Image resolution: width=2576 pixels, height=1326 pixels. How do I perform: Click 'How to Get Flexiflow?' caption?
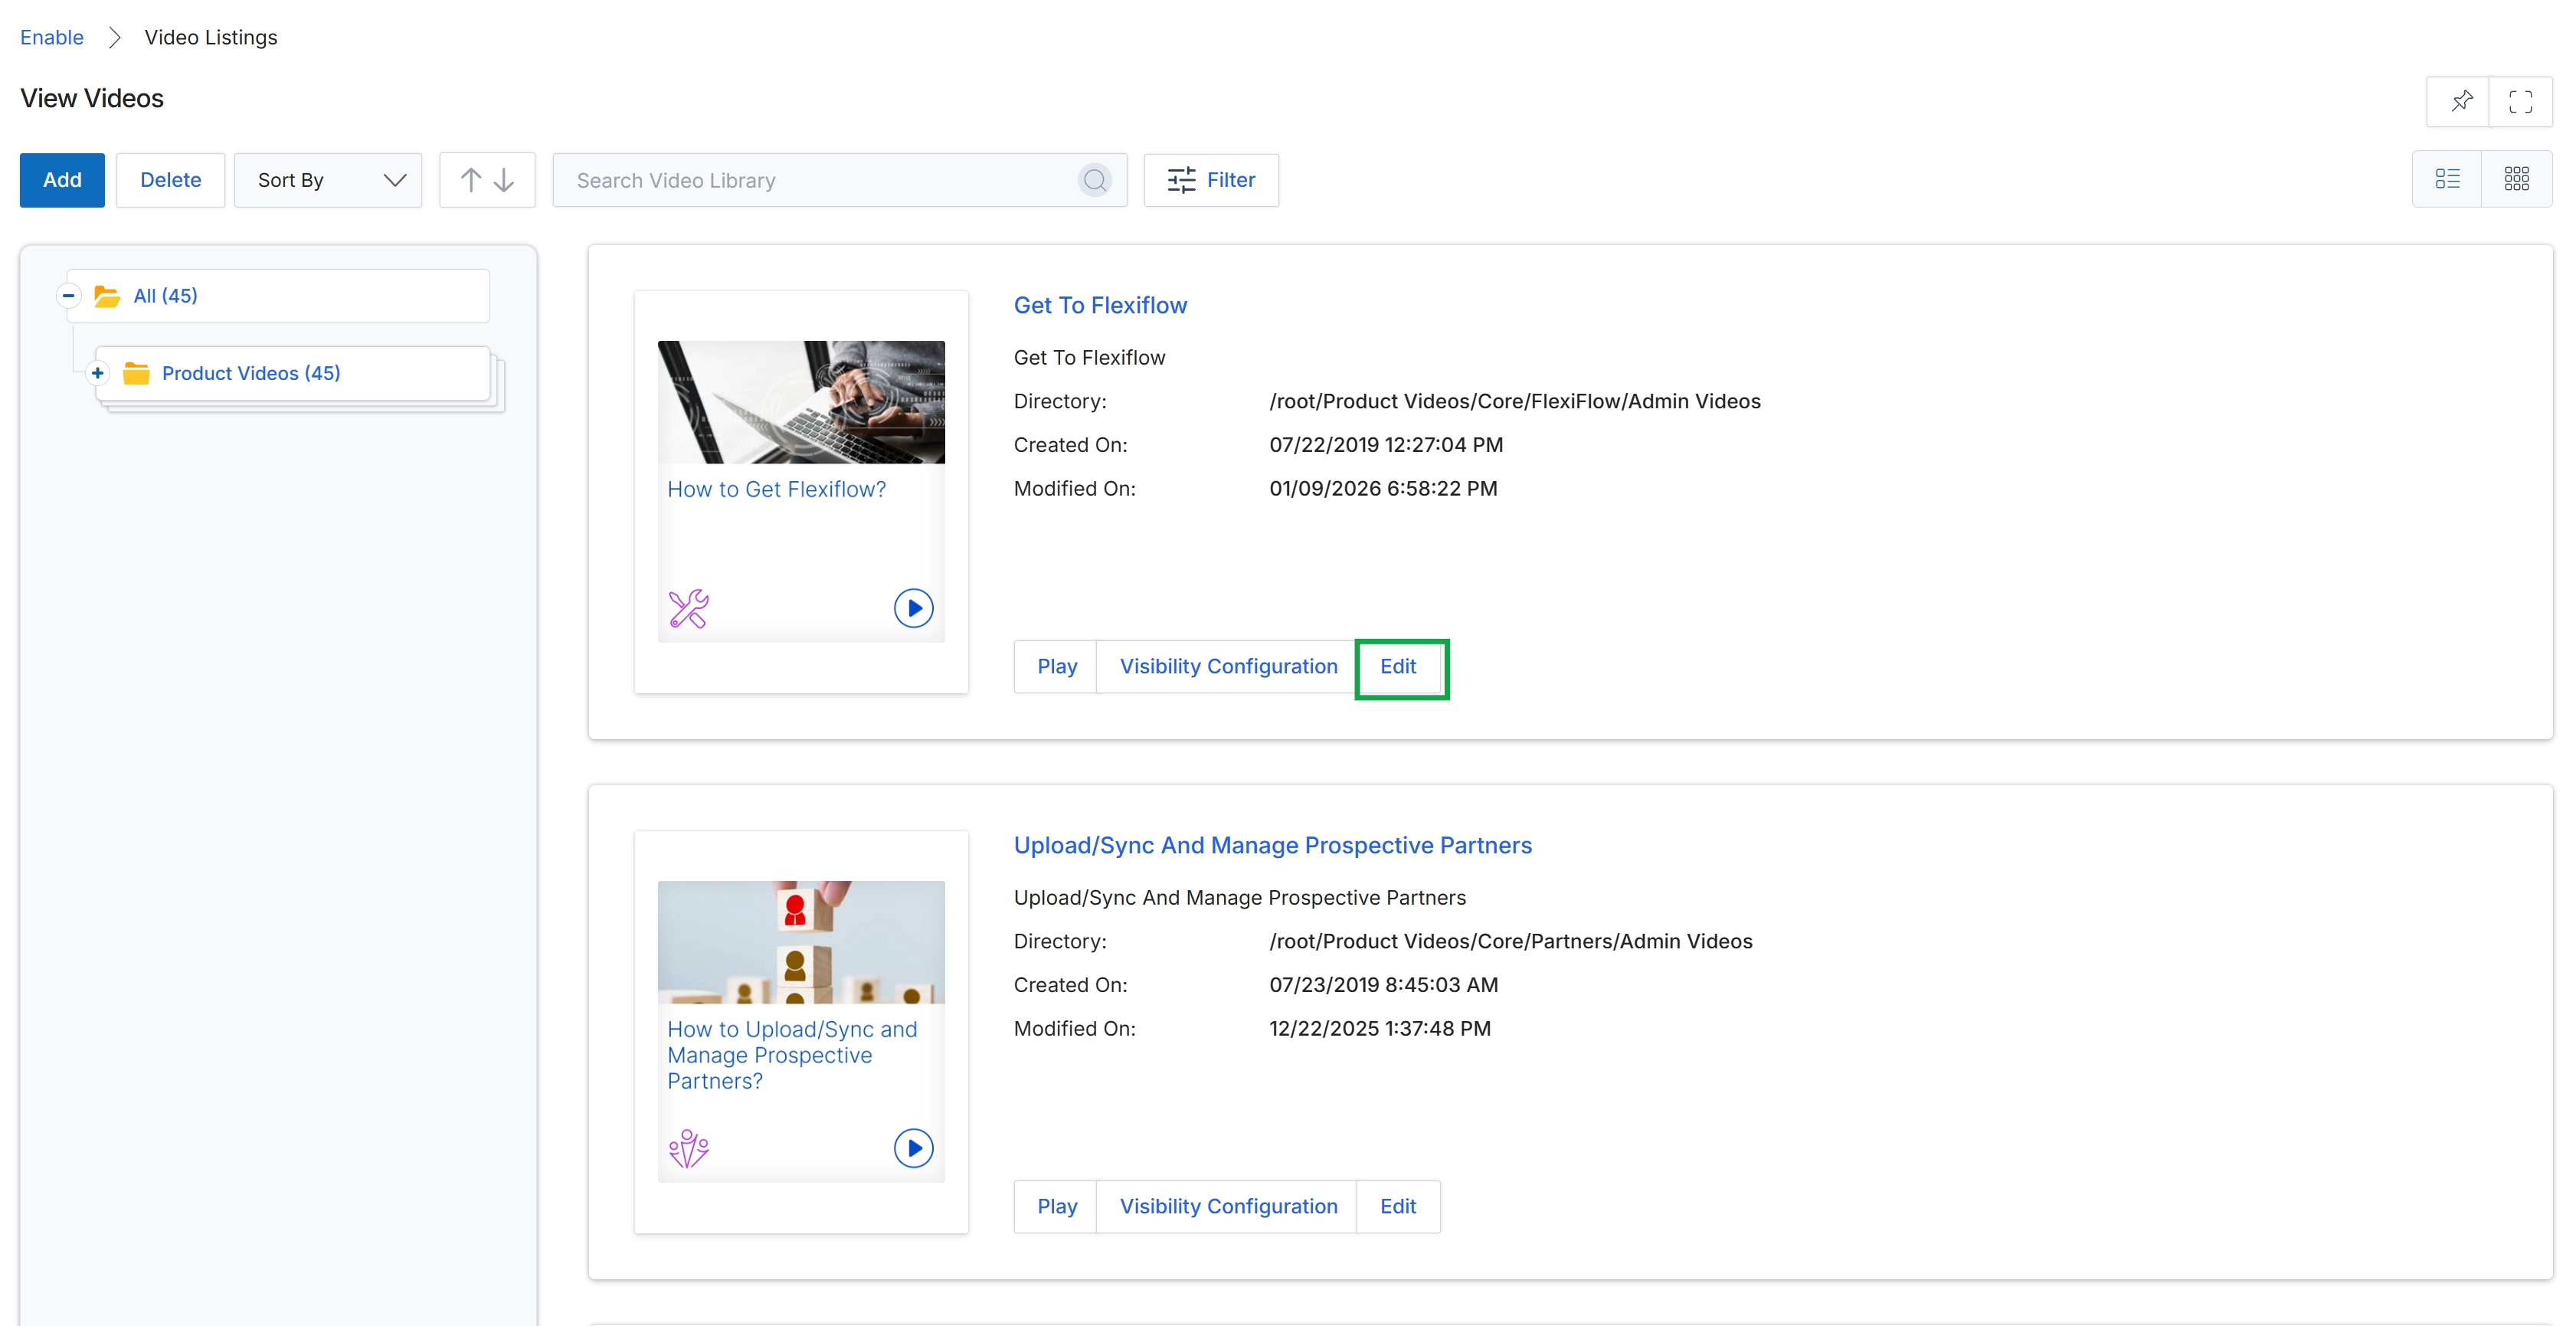776,489
